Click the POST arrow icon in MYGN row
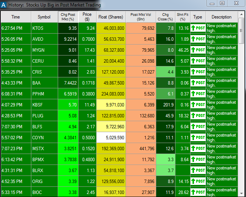 click(x=198, y=50)
